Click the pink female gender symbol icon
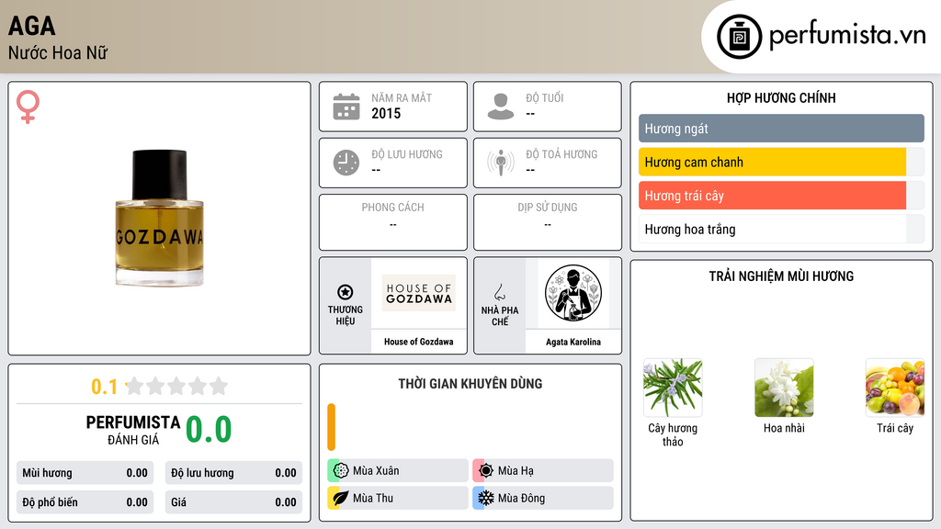Viewport: 941px width, 529px height. (x=28, y=107)
